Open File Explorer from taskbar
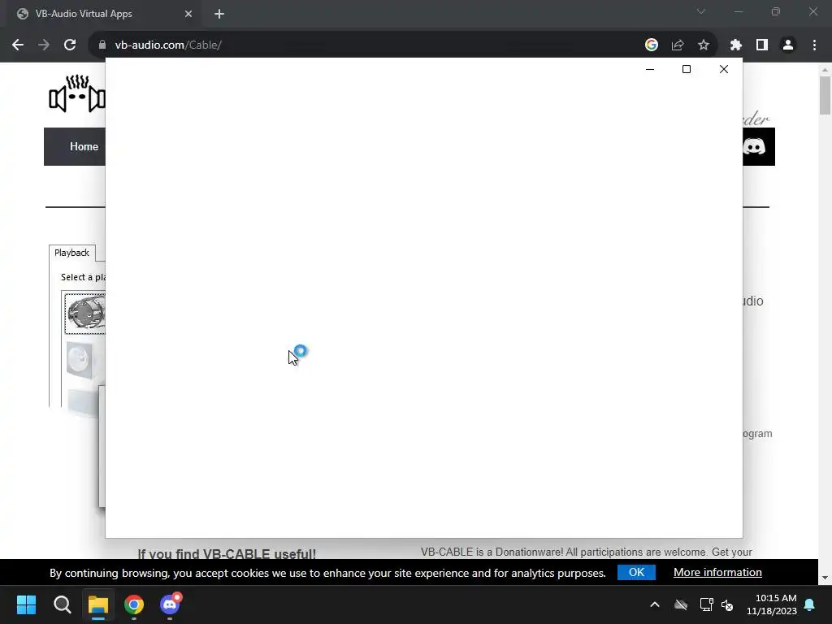This screenshot has width=832, height=624. click(x=98, y=604)
